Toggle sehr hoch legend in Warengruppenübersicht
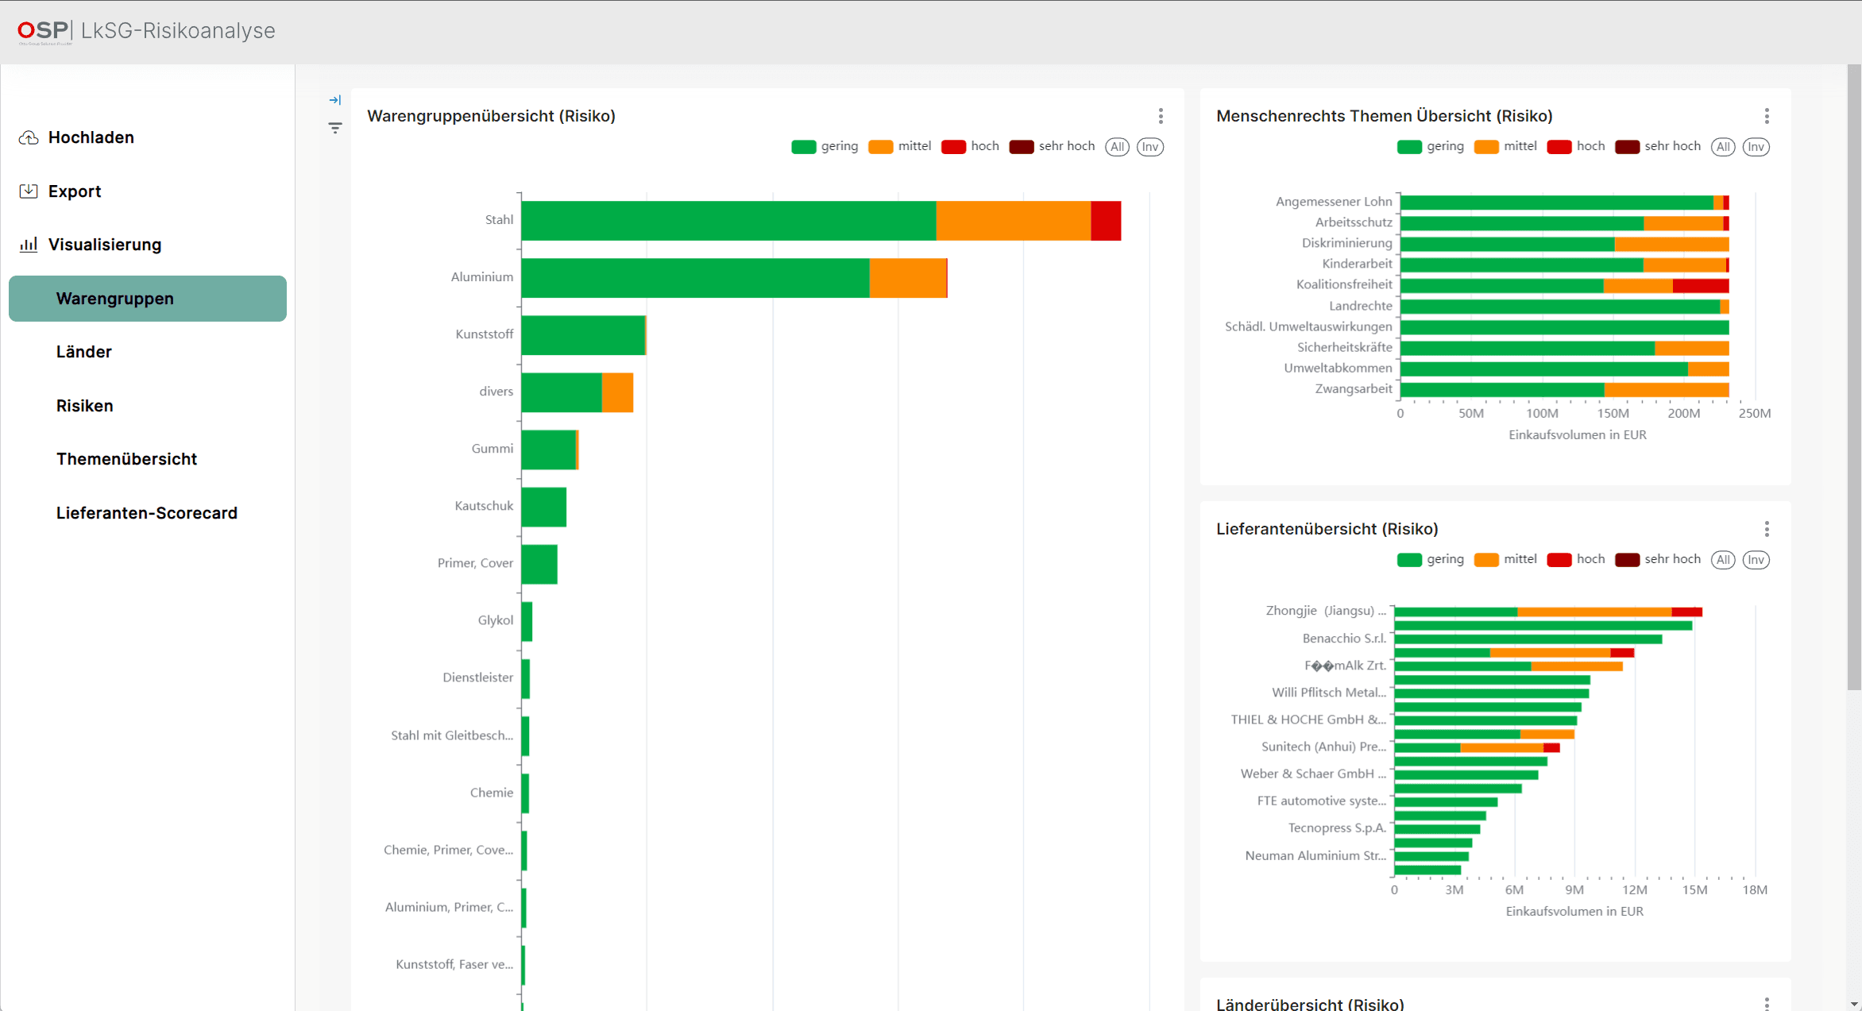The height and width of the screenshot is (1011, 1862). pyautogui.click(x=1052, y=146)
